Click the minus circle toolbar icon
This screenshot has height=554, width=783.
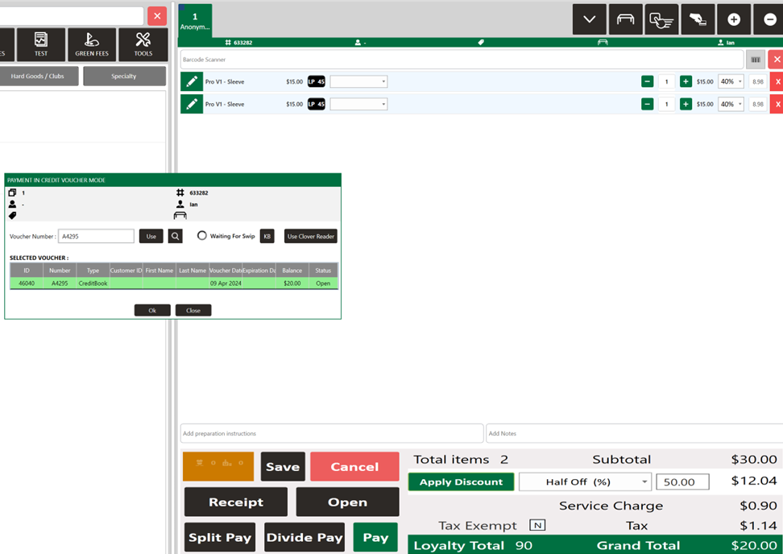pos(769,19)
